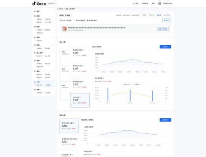
Task: Click the first blue 人群画像 button
Action: click(165, 47)
